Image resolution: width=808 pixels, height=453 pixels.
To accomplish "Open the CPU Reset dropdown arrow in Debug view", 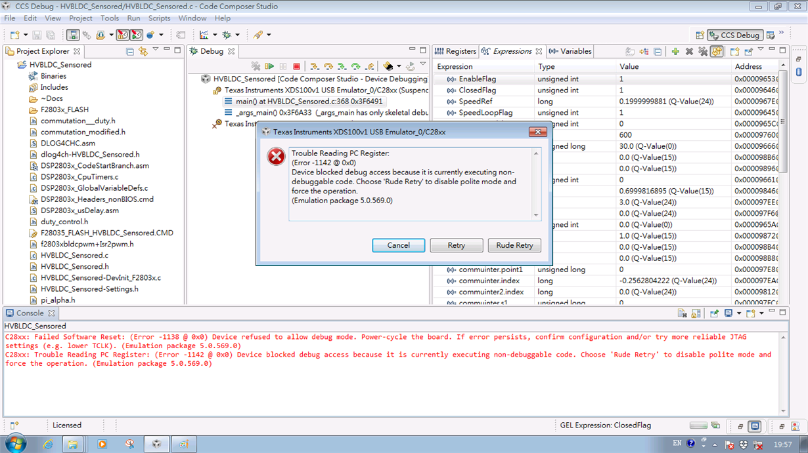I will tap(399, 66).
